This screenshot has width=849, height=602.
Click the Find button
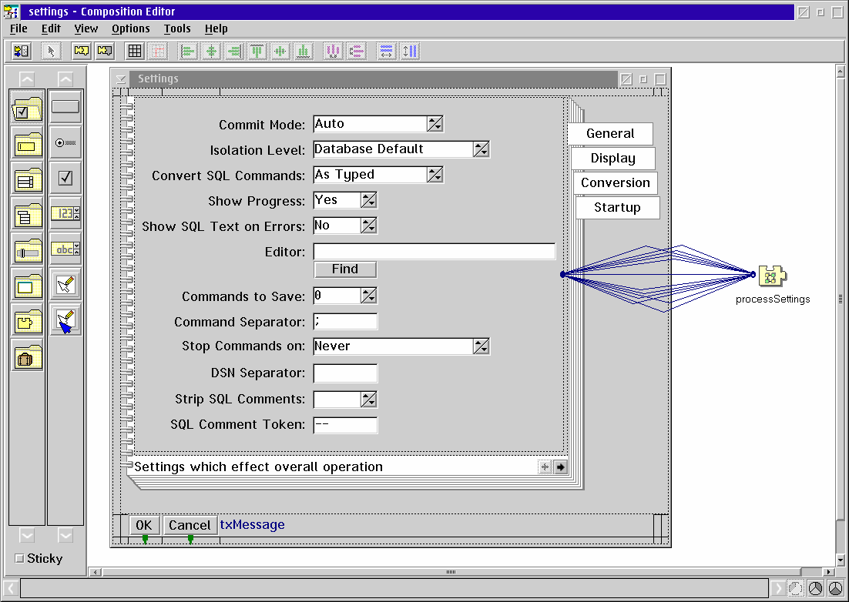point(345,269)
